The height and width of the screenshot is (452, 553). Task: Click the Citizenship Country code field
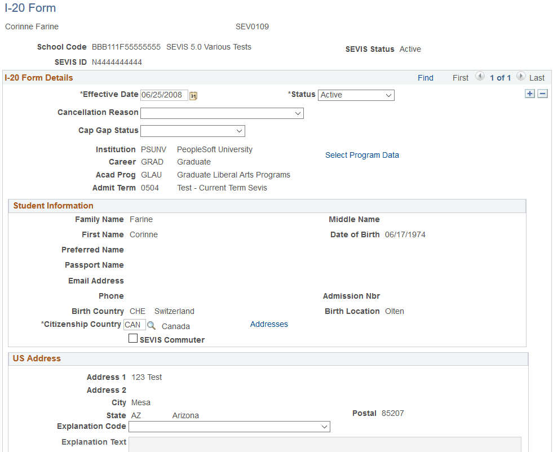134,325
